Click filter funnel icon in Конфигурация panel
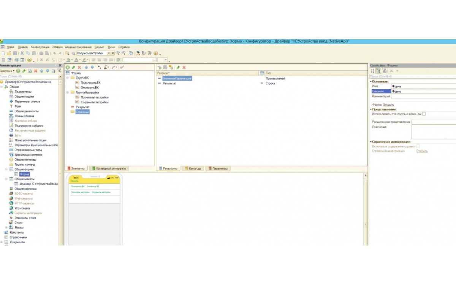The width and height of the screenshot is (456, 285). 59,71
